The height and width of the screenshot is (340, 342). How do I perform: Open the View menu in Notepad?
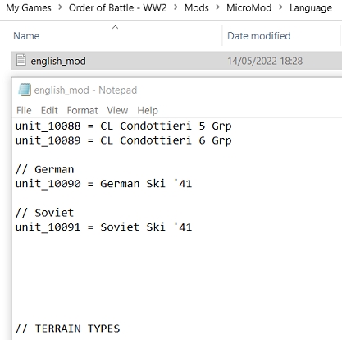pyautogui.click(x=117, y=110)
